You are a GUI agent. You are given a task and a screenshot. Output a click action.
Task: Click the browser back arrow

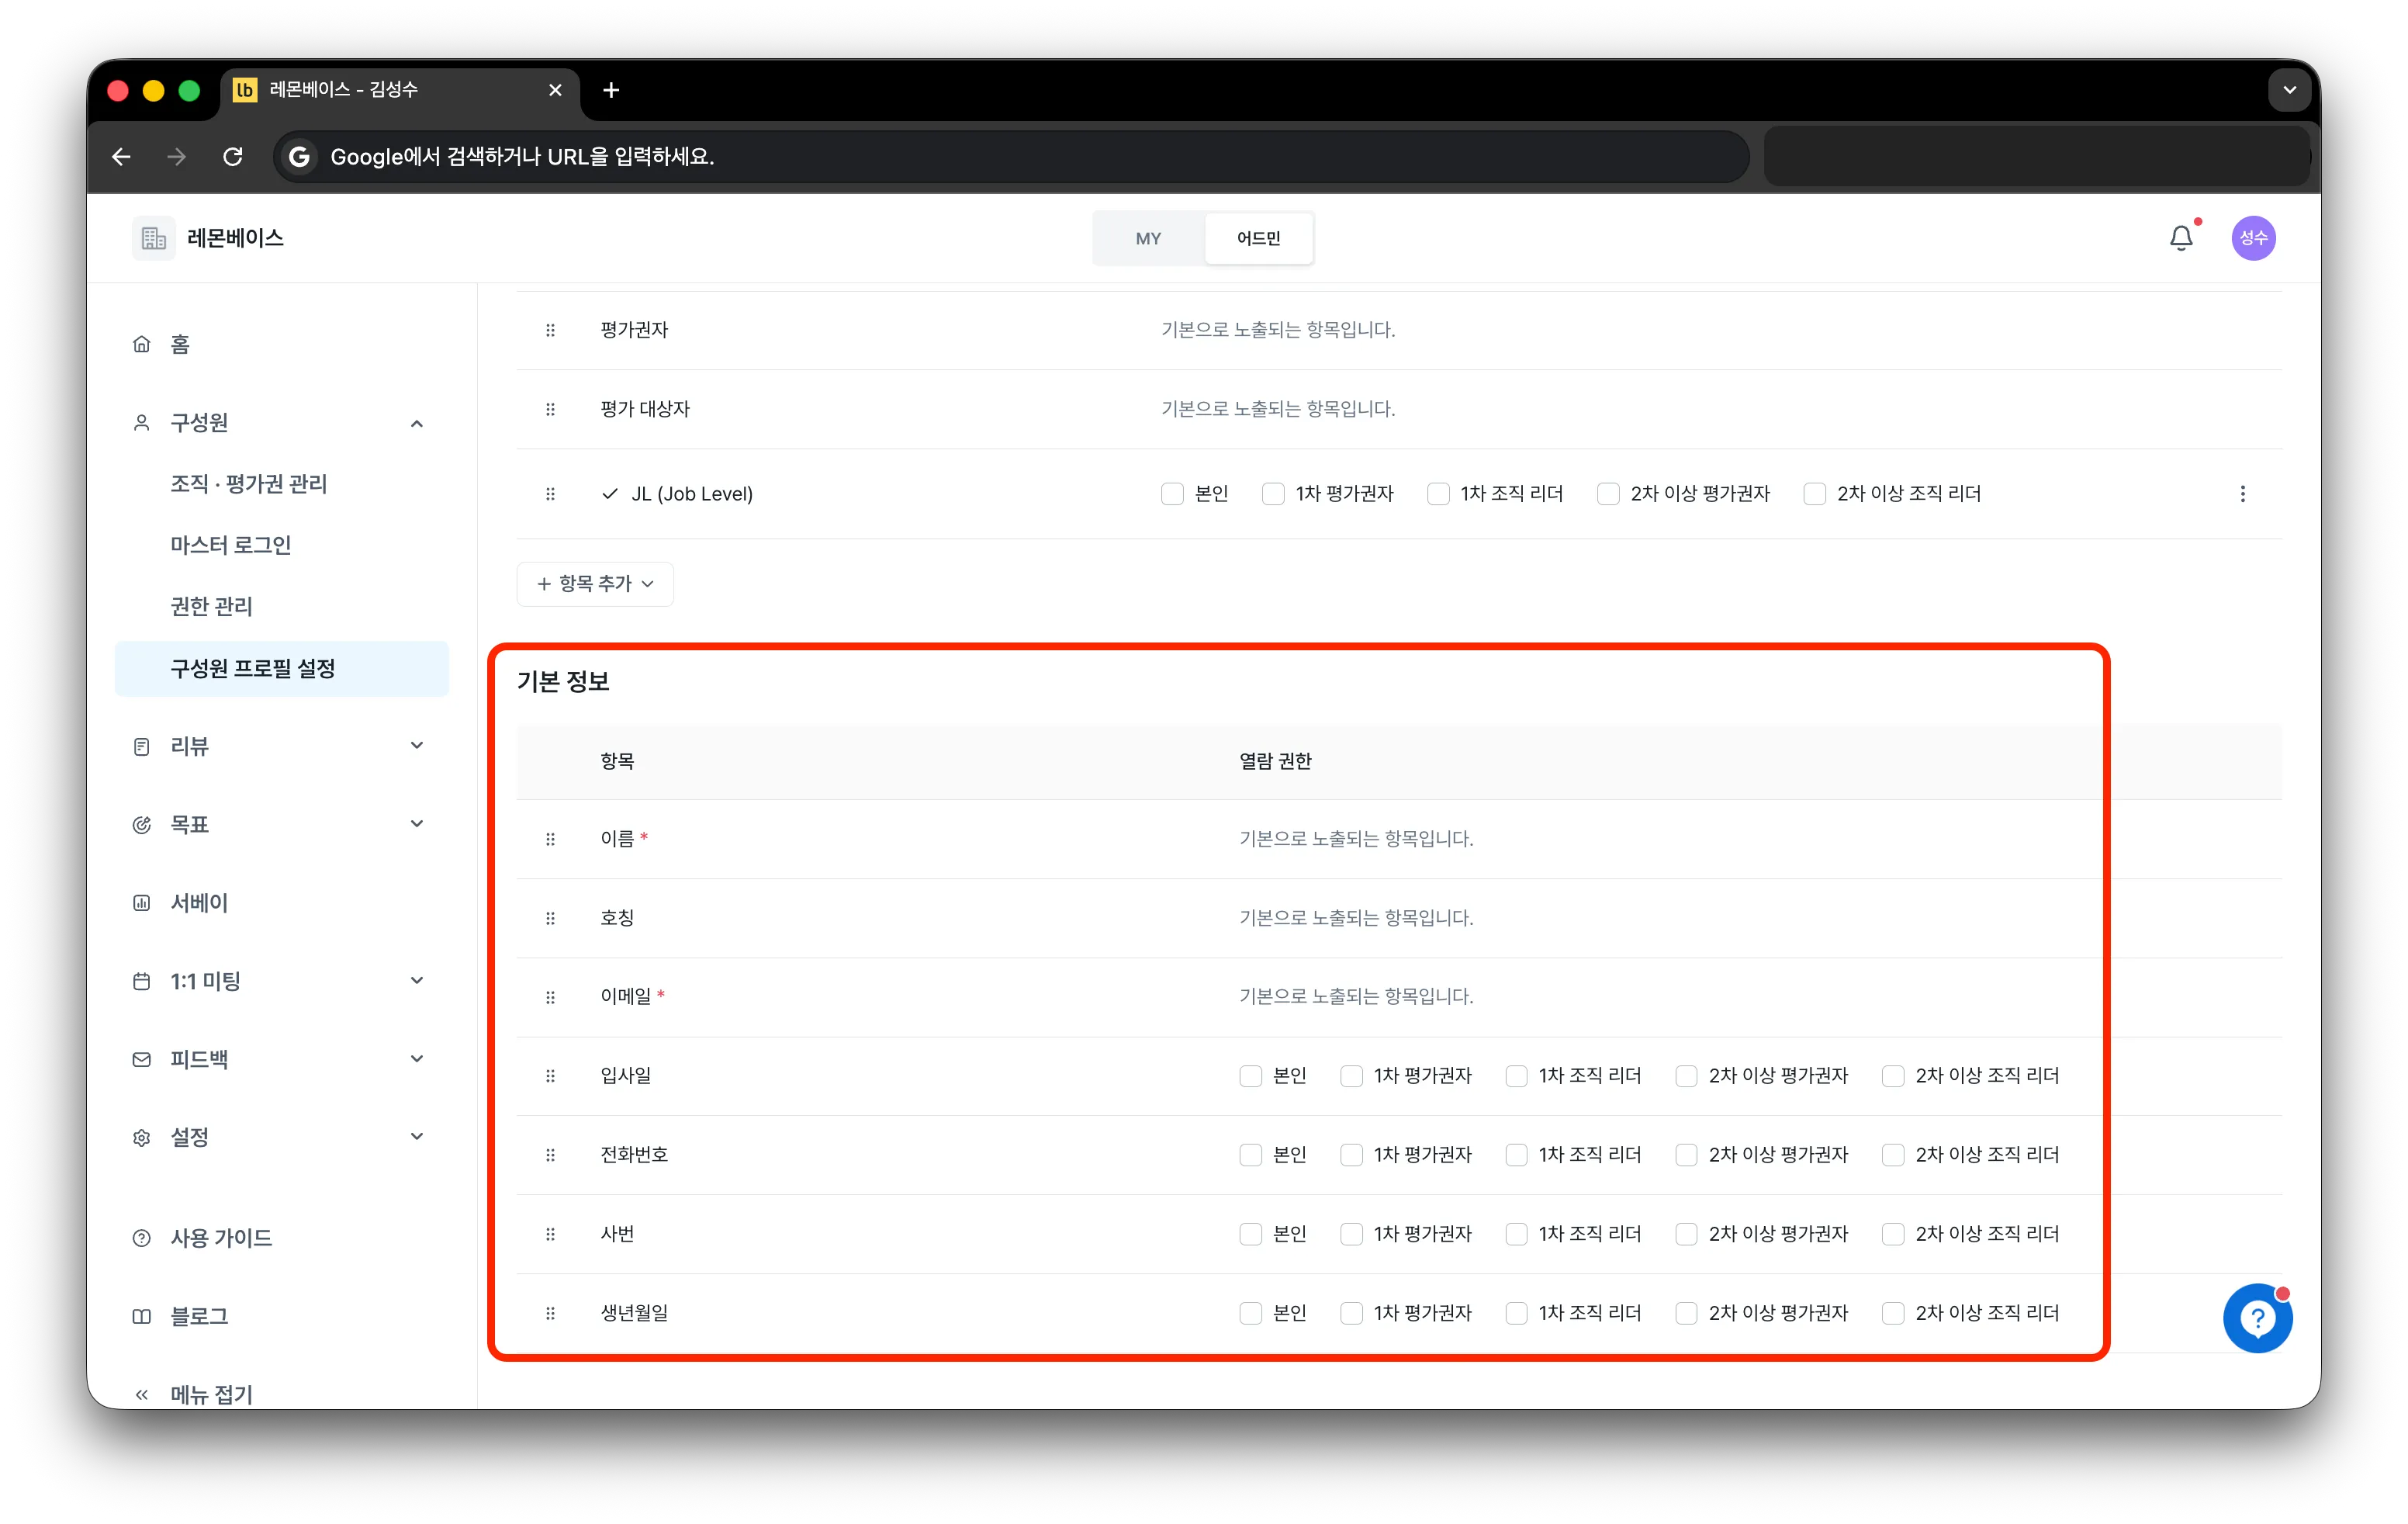(121, 157)
